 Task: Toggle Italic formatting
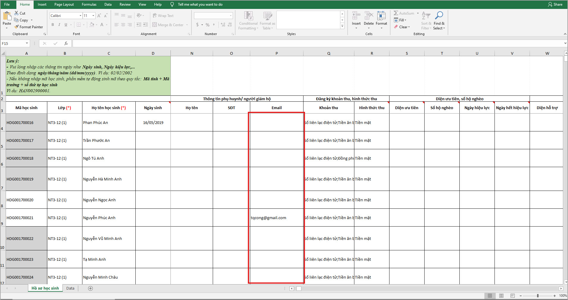click(x=59, y=25)
